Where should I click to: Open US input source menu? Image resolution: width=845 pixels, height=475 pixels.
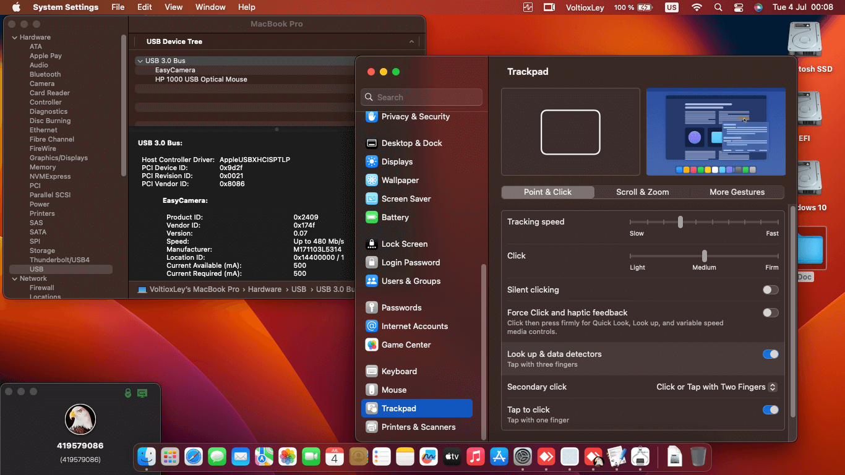671,7
